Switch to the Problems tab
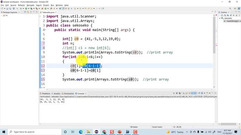The image size is (241, 135). (45, 93)
